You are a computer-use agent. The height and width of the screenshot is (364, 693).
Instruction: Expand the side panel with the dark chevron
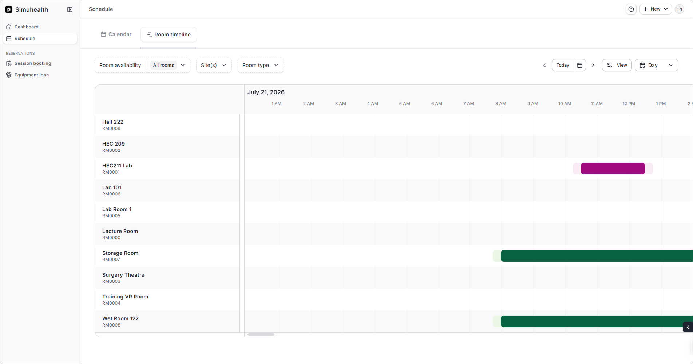click(688, 327)
